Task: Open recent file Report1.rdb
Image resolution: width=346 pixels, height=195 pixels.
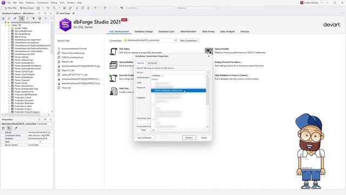Action: pyautogui.click(x=67, y=62)
